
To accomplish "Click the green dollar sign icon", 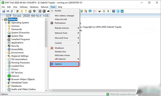I will [x=108, y=11].
